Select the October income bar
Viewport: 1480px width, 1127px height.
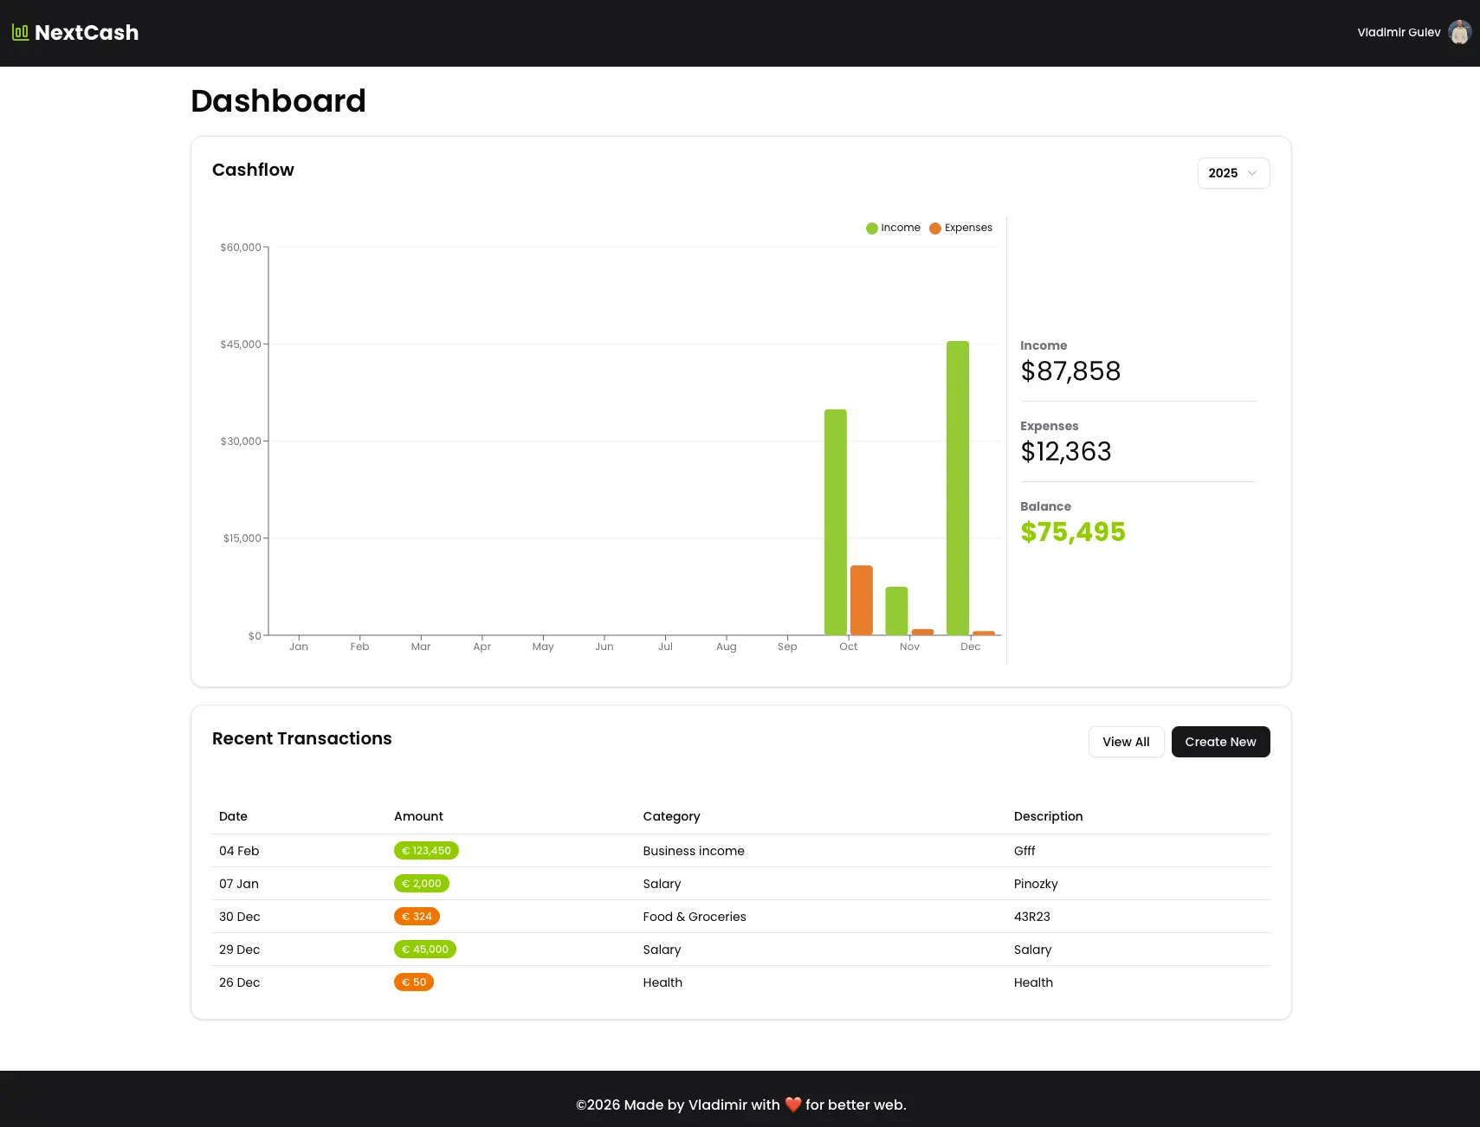pos(836,522)
